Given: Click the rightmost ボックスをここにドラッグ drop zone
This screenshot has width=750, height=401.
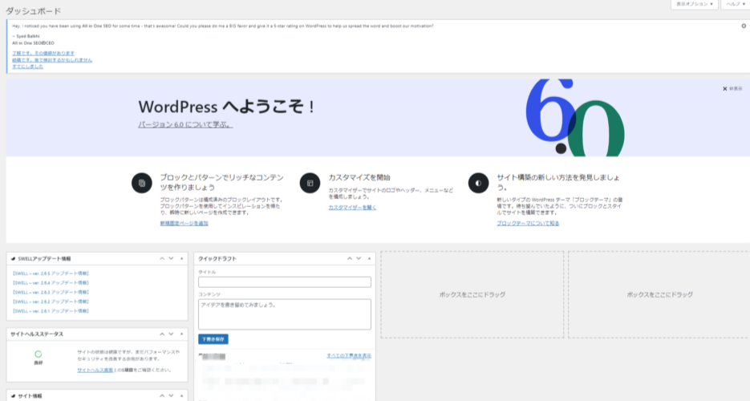Looking at the screenshot, I should pos(659,295).
